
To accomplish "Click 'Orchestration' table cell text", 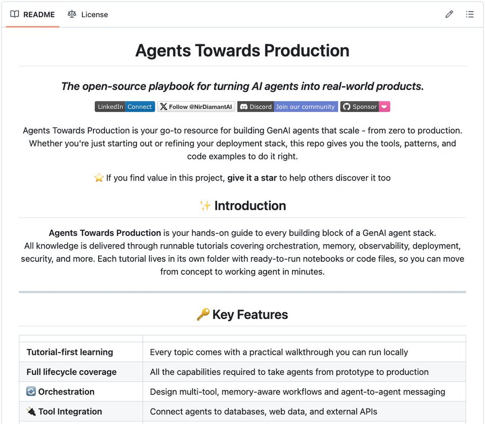I will pyautogui.click(x=66, y=392).
